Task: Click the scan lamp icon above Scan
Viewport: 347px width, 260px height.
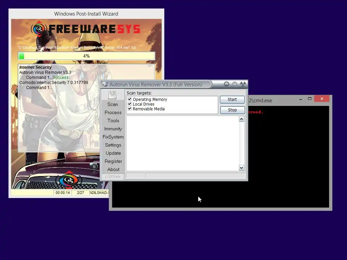Action: pyautogui.click(x=113, y=95)
